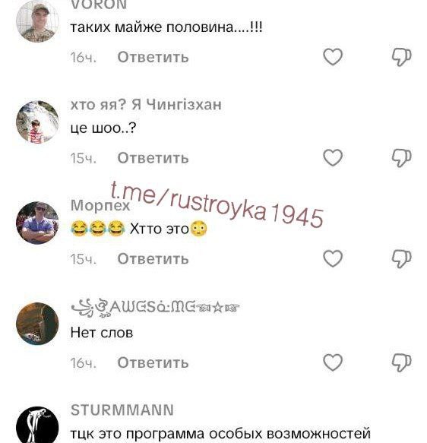The image size is (427, 443).
Task: Dislike the 'Нет слов' comment
Action: pyautogui.click(x=401, y=362)
